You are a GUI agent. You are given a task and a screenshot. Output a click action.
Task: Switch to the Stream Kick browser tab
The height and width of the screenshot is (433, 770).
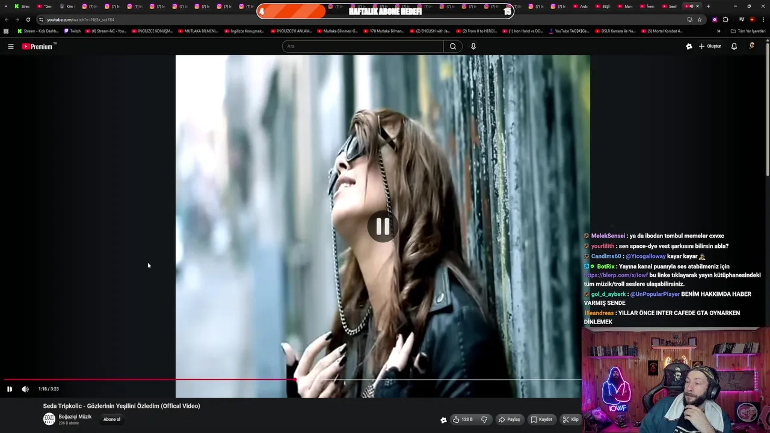click(22, 6)
